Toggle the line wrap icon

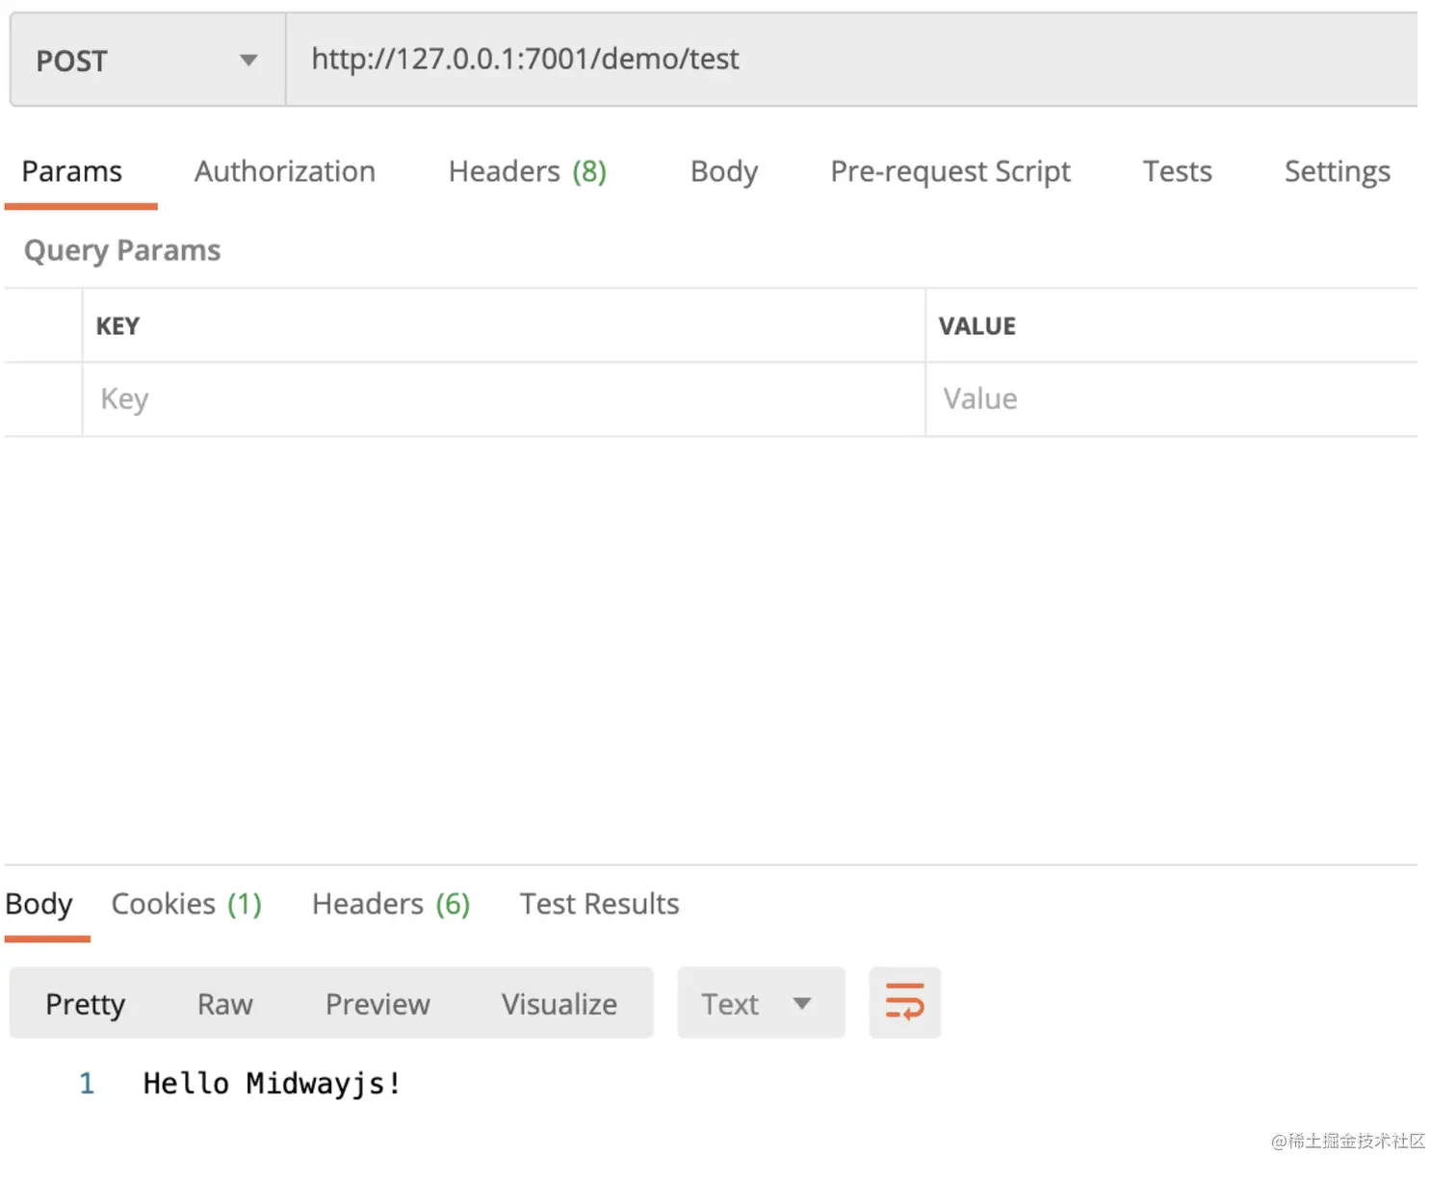(x=905, y=1004)
